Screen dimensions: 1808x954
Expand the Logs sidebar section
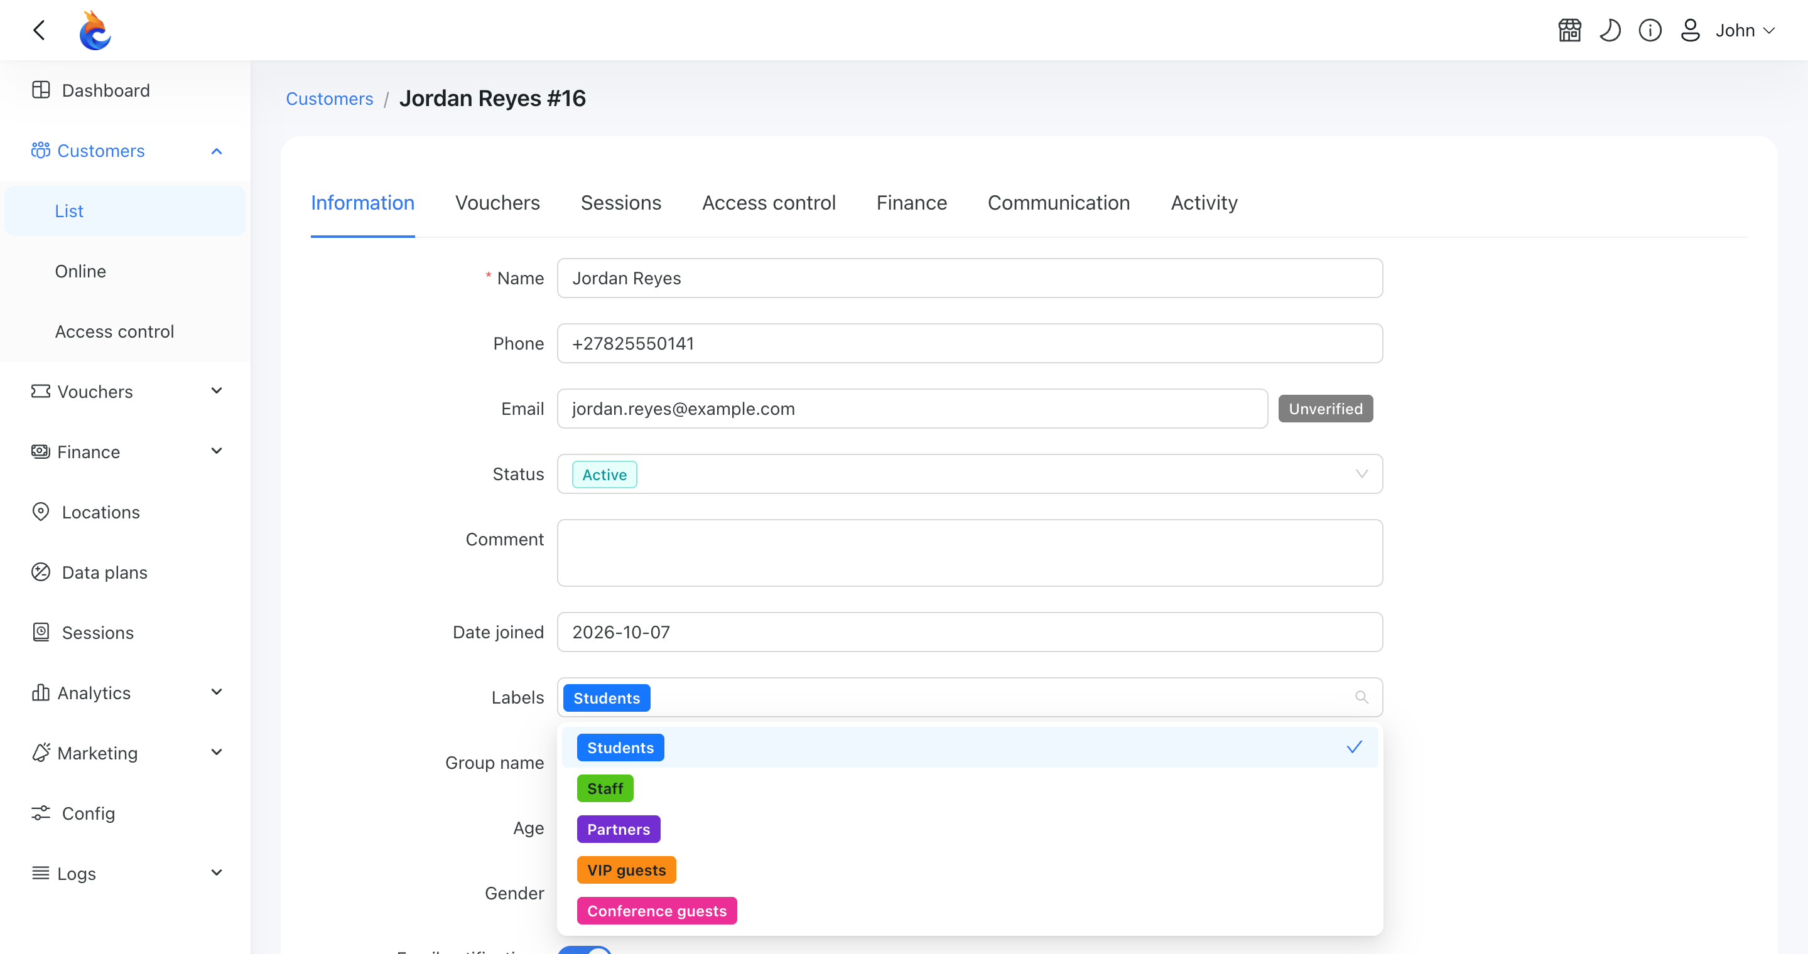217,872
